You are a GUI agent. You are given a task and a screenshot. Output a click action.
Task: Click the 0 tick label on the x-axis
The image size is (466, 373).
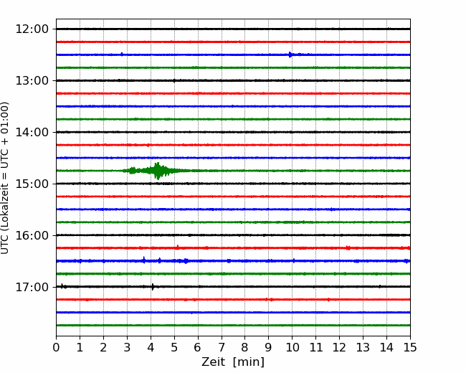coord(56,348)
